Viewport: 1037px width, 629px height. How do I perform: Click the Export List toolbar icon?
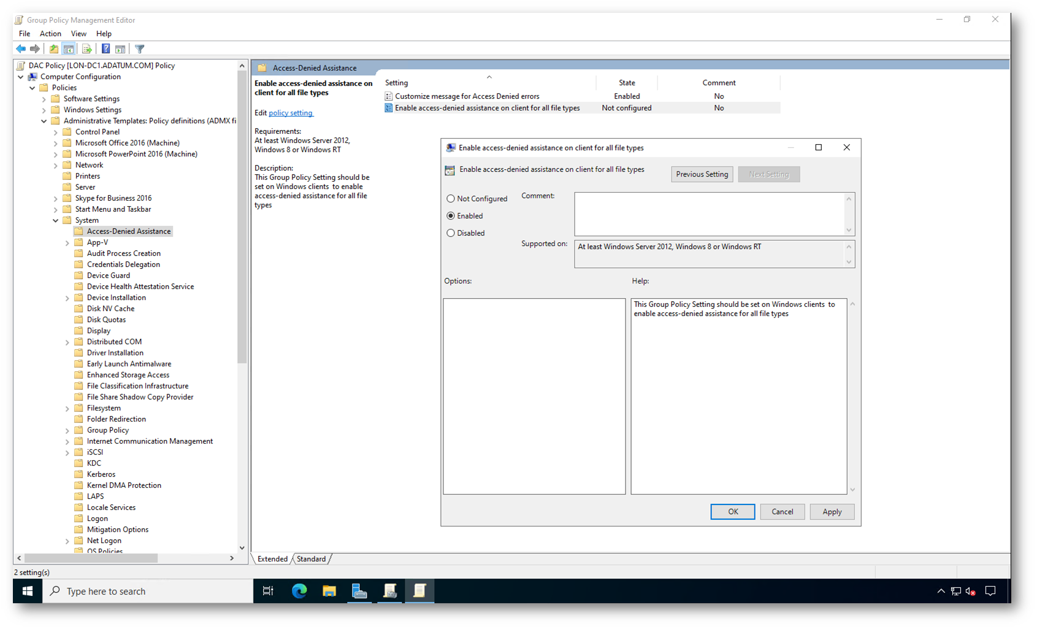[x=86, y=49]
